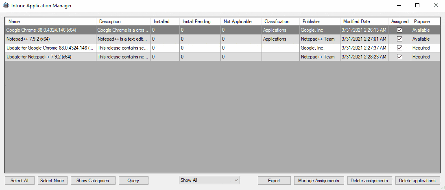Viewport: 445px width, 190px height.
Task: Click the Select None button
Action: 52,181
